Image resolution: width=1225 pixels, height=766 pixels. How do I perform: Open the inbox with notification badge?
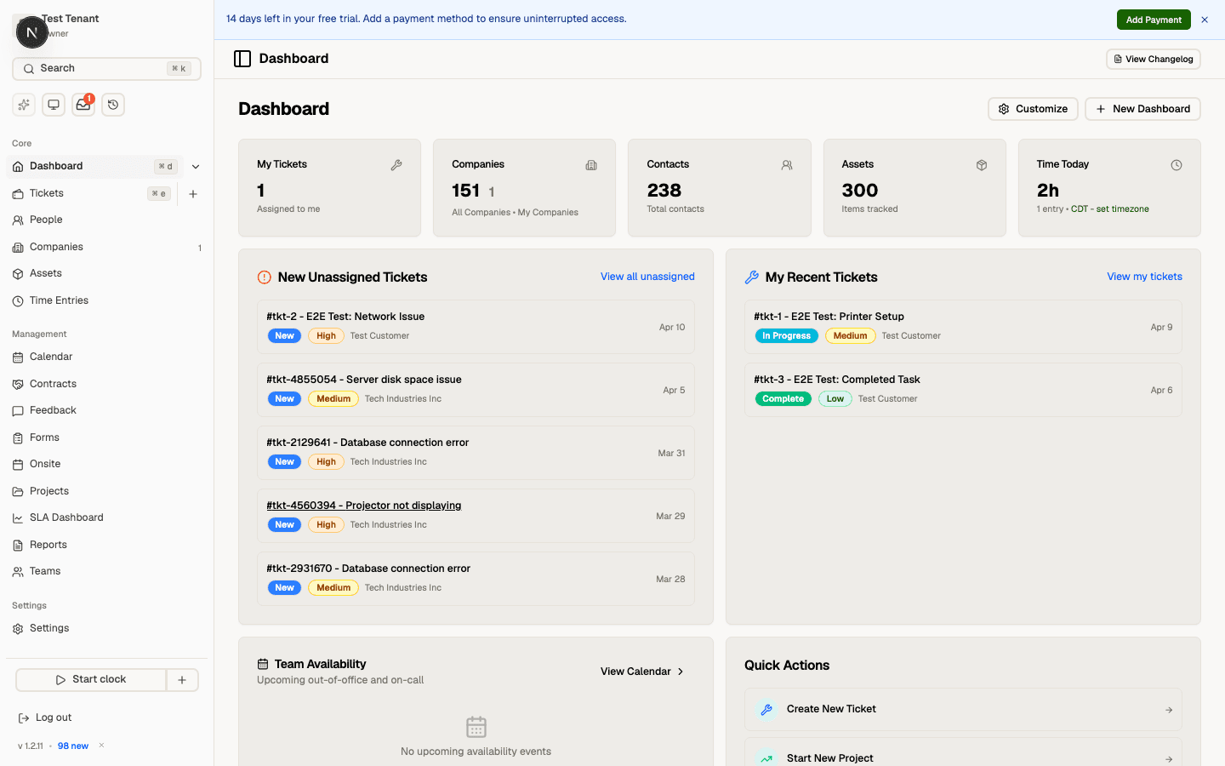click(x=83, y=105)
